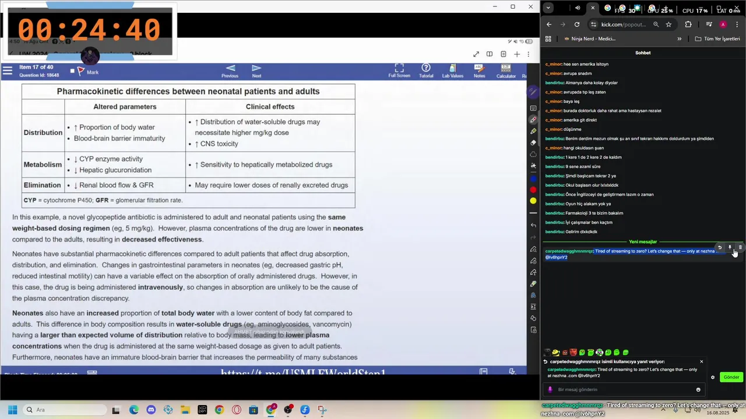746x419 pixels.
Task: Bookmark this page with the star
Action: (668, 24)
